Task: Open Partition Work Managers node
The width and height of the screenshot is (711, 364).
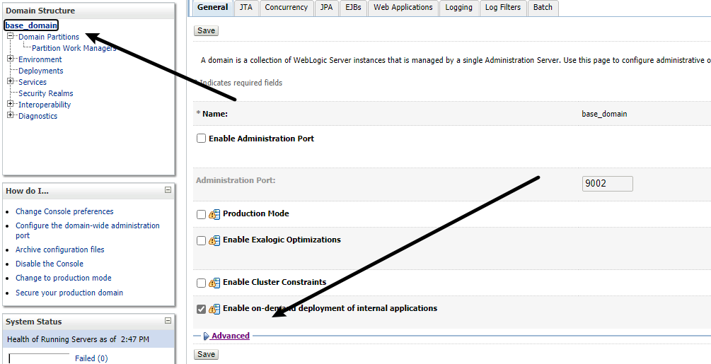Action: pyautogui.click(x=74, y=48)
